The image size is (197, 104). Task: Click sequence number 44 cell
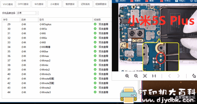[x=9, y=92]
